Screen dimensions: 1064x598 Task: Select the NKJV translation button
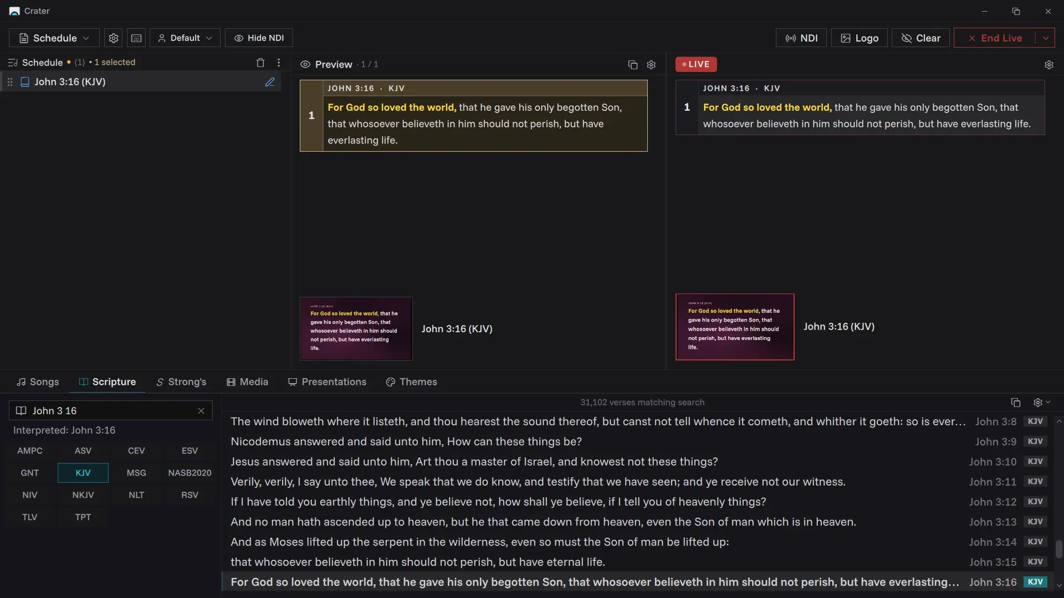(x=83, y=495)
